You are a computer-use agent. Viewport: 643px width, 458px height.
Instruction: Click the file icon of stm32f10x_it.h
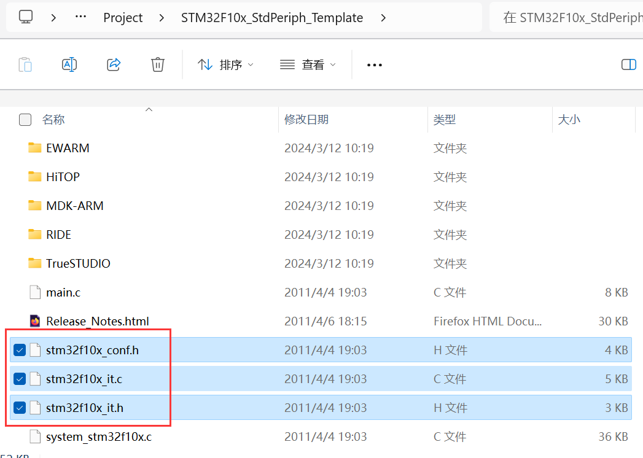tap(35, 408)
